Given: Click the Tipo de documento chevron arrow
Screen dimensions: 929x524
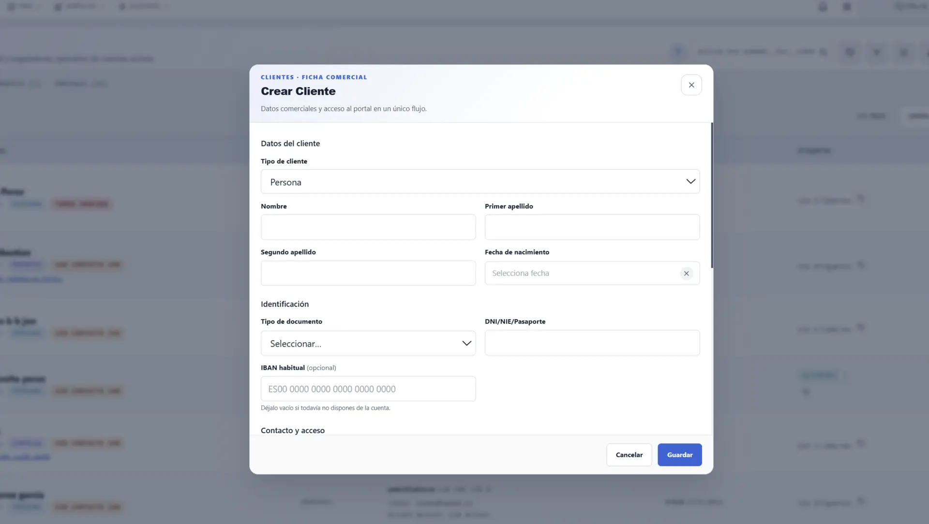Looking at the screenshot, I should point(466,343).
